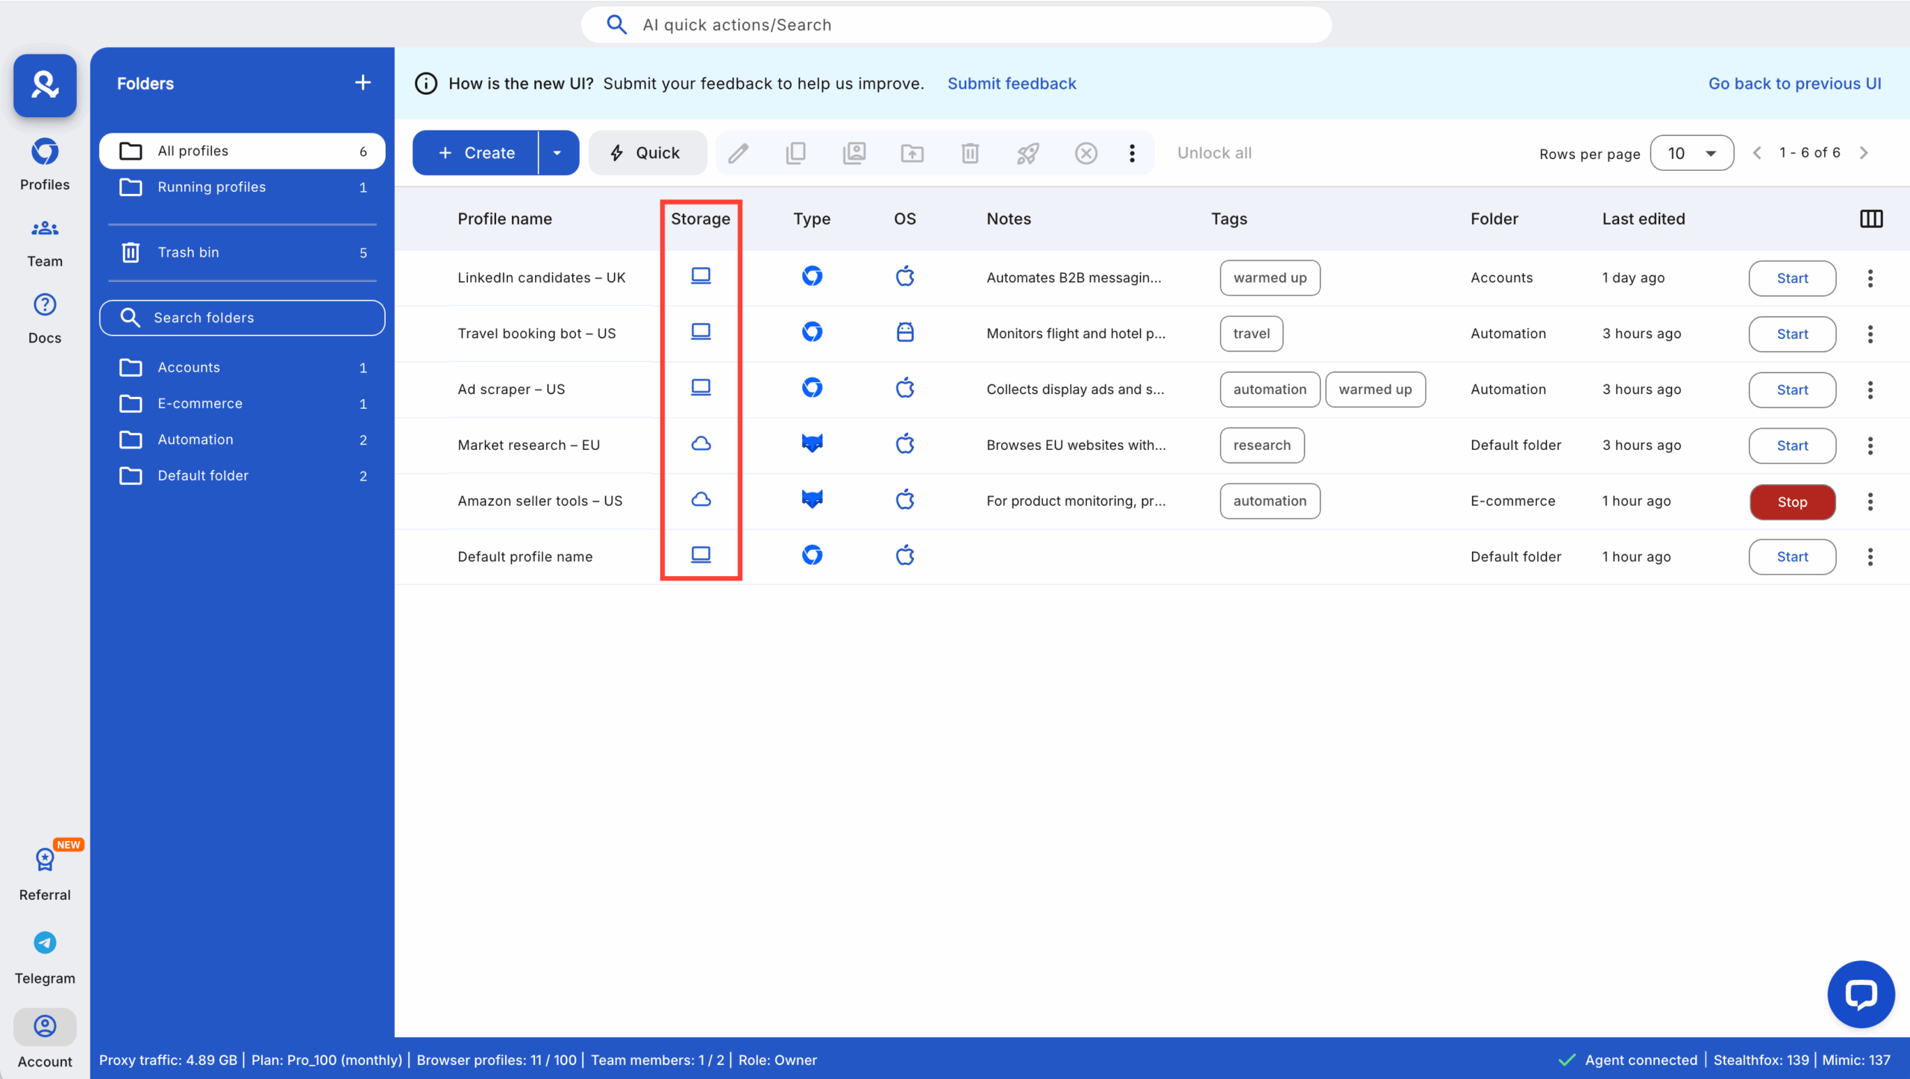Click the AI quick actions search bar

click(x=956, y=24)
